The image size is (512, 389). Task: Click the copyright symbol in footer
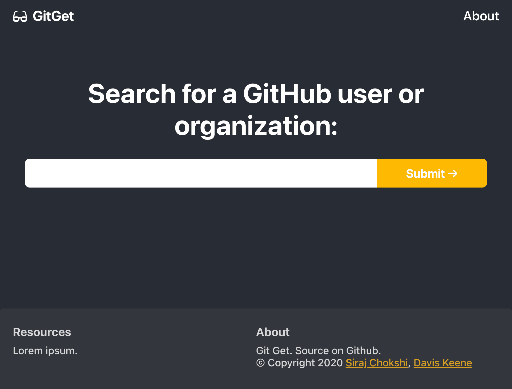[x=260, y=363]
